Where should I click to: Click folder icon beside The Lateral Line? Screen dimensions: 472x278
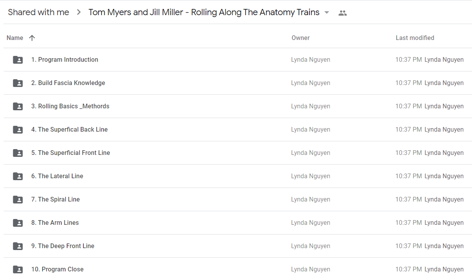click(18, 176)
